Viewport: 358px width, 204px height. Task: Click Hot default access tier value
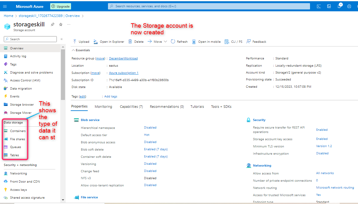coord(146,135)
